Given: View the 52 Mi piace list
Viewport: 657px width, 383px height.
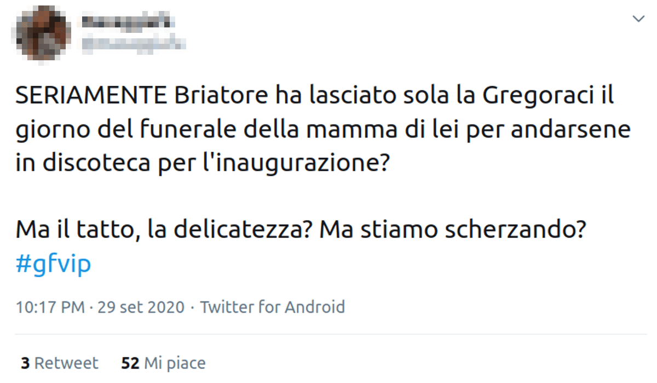Looking at the screenshot, I should (x=163, y=363).
